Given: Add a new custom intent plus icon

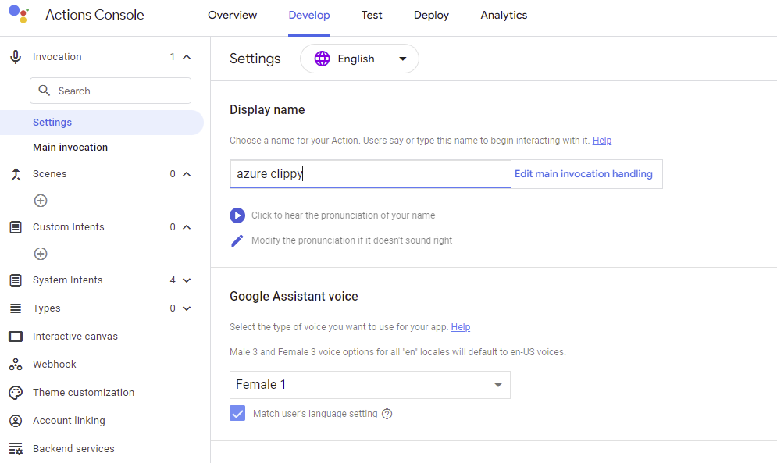Looking at the screenshot, I should point(41,254).
